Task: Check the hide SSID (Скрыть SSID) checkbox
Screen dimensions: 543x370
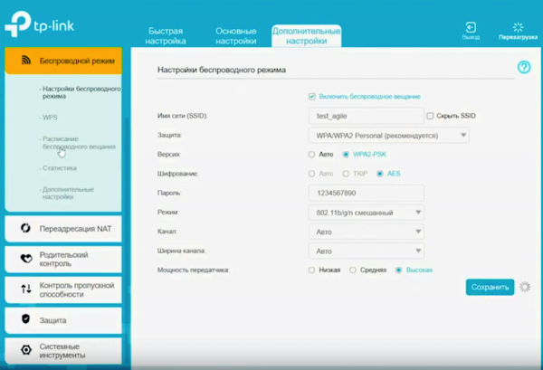Action: point(430,116)
